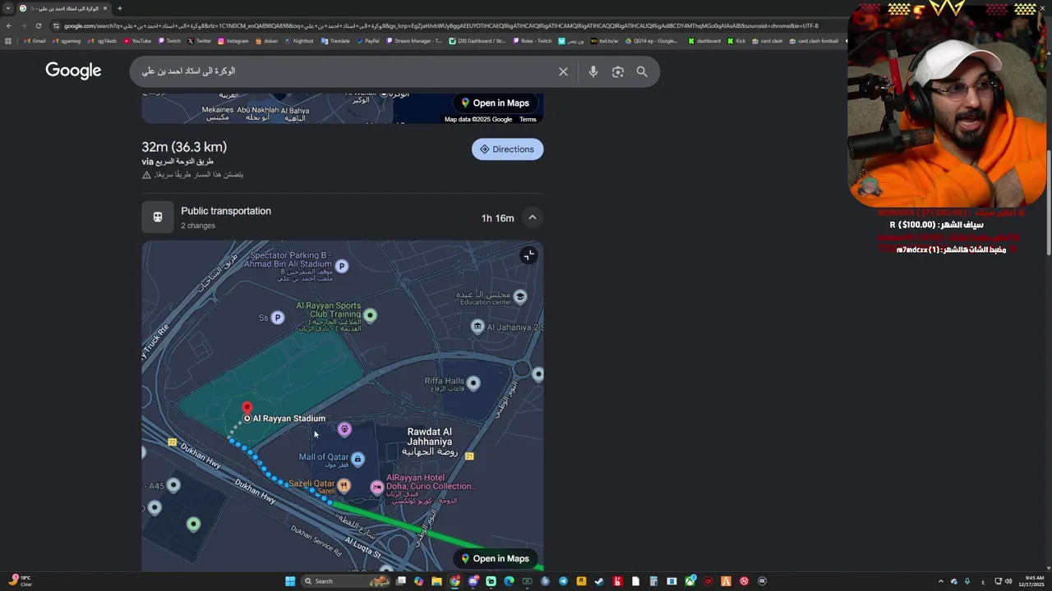Open the Instagram bookmark
Screen dimensions: 1052x591
233,41
